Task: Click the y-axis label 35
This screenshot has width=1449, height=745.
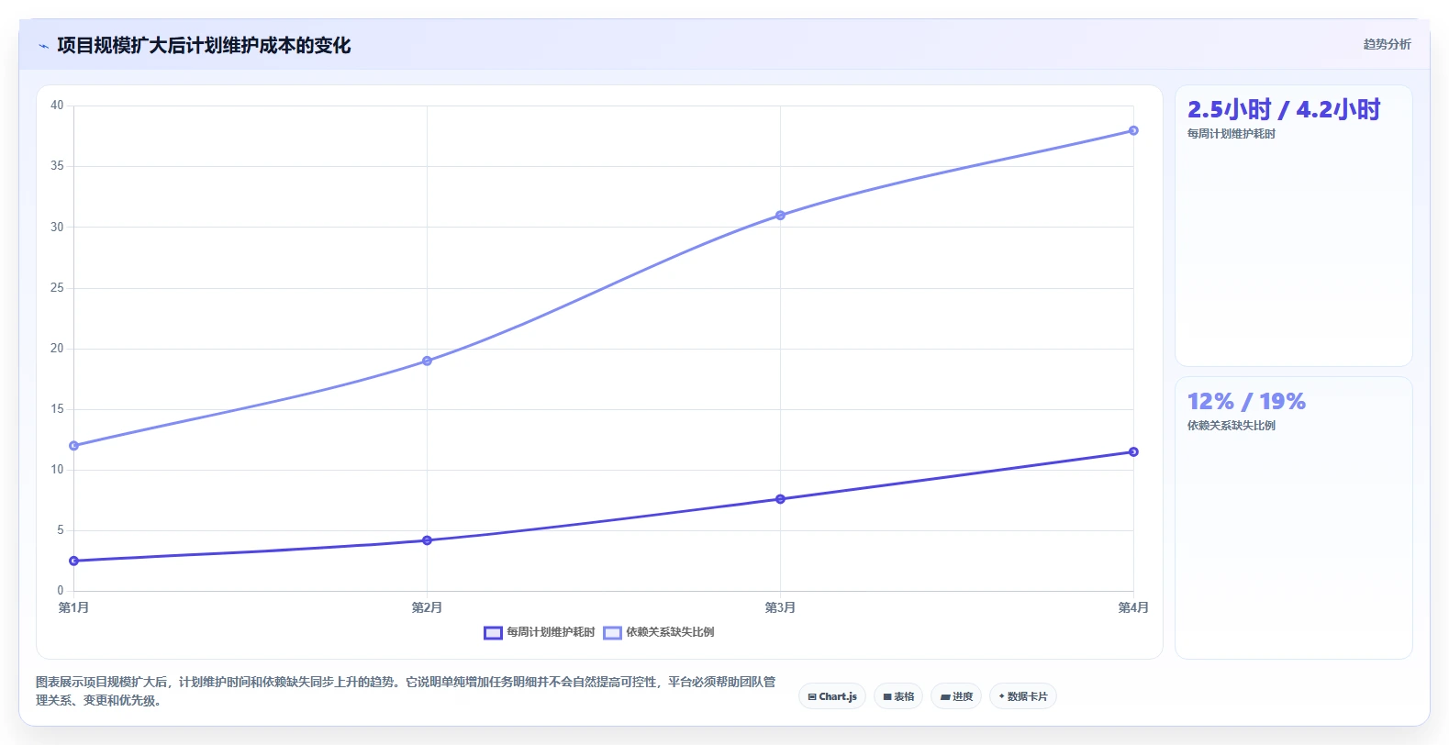Action: pos(57,166)
